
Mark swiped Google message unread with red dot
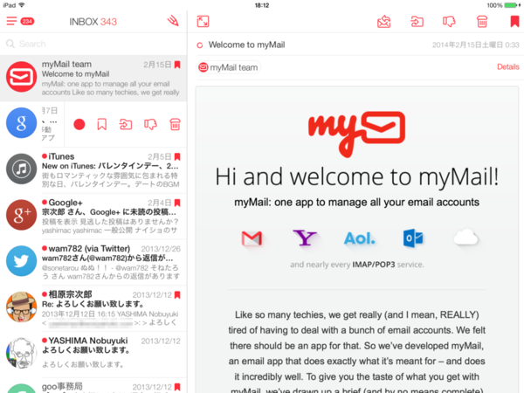tap(79, 125)
